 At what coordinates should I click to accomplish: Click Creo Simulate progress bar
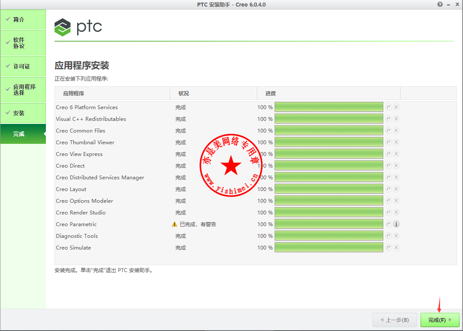pyautogui.click(x=329, y=247)
